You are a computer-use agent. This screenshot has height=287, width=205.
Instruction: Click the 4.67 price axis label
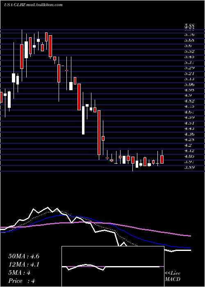189,112
